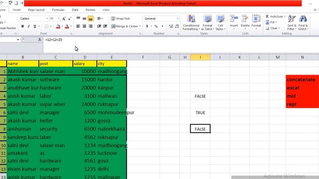
Task: Decrease decimal places
Action: click(x=177, y=26)
